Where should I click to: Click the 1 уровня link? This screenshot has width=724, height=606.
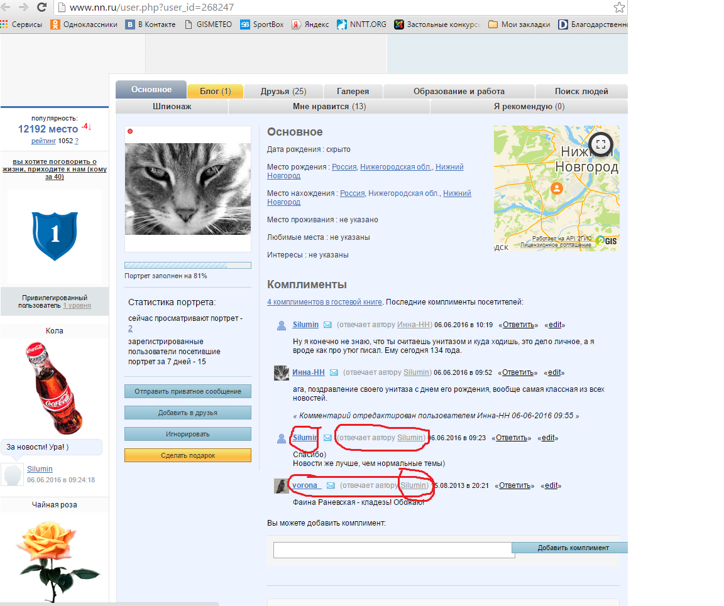(x=77, y=306)
